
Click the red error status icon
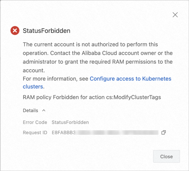(x=15, y=31)
